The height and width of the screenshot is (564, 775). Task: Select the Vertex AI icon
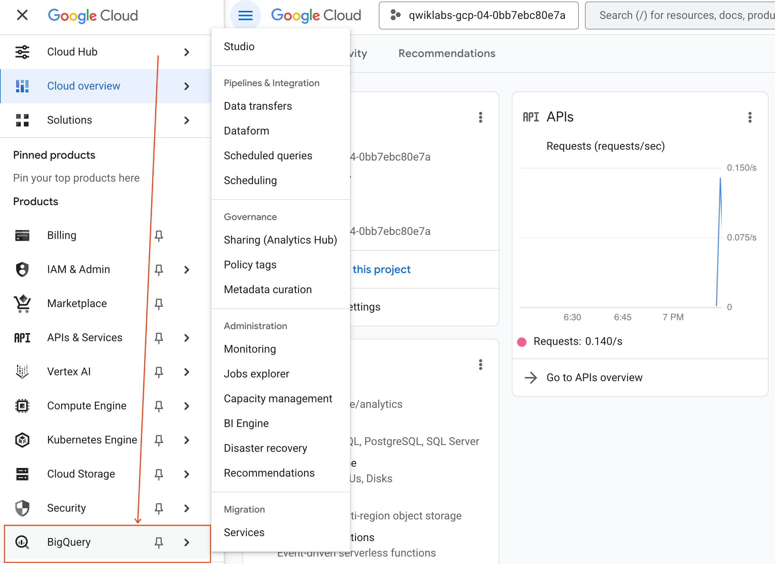click(x=22, y=372)
